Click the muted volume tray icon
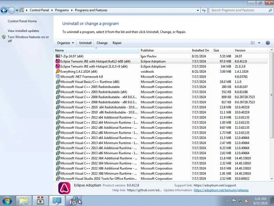Viewport: 274px width, 206px height. (247, 201)
